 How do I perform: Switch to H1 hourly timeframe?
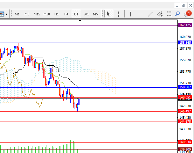(x=56, y=14)
